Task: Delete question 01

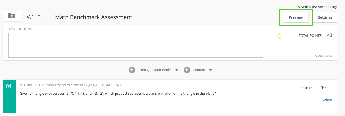Action: click(327, 100)
